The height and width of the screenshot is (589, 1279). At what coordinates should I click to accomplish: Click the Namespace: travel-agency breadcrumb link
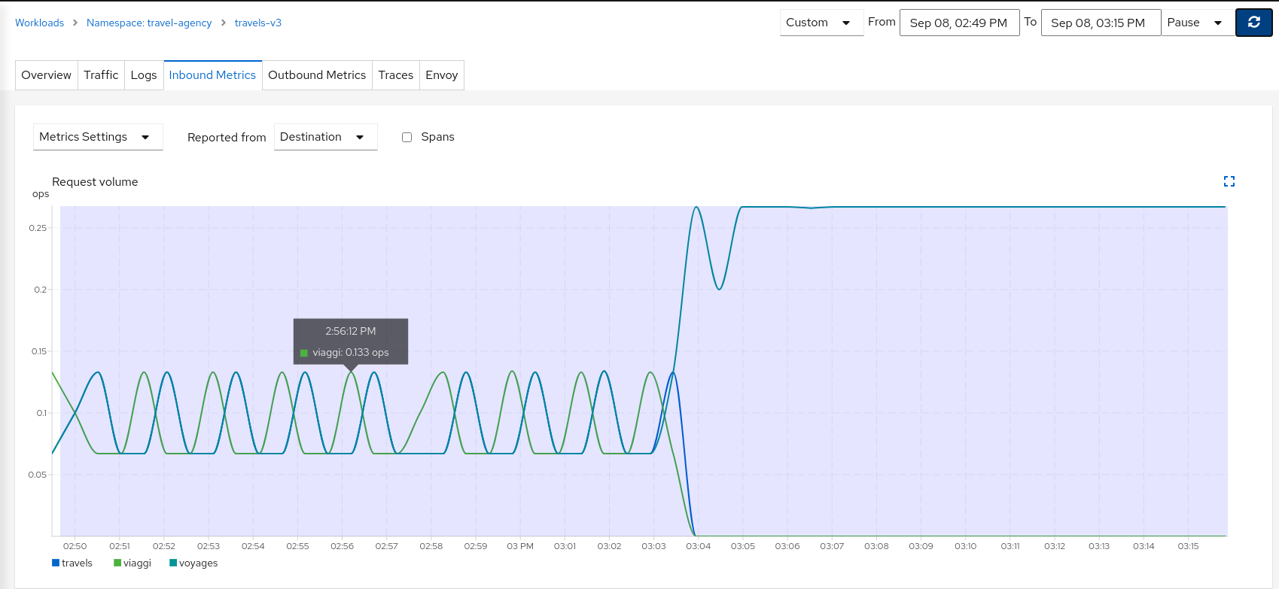click(x=149, y=23)
